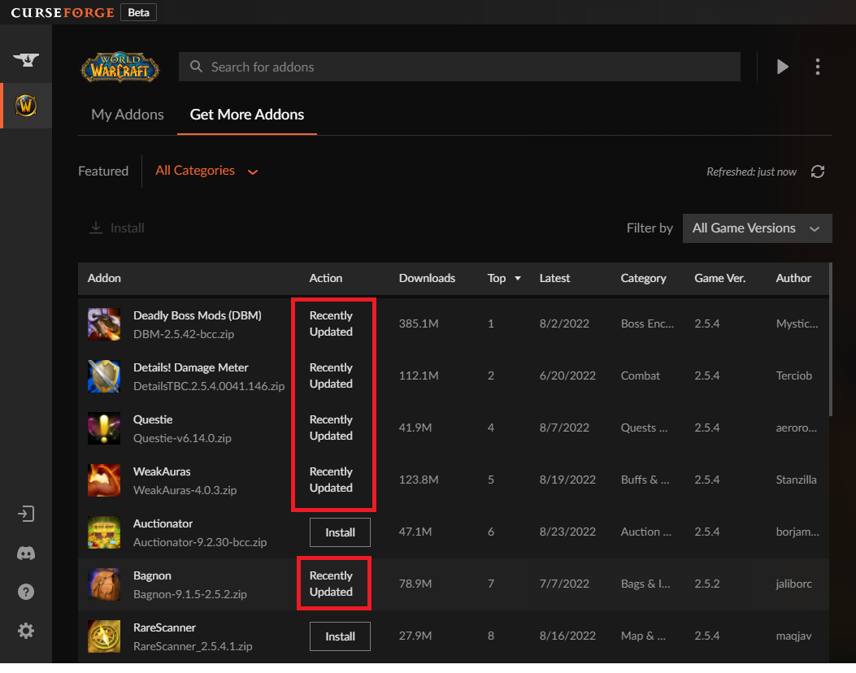
Task: Open the sidebar login icon
Action: (26, 514)
